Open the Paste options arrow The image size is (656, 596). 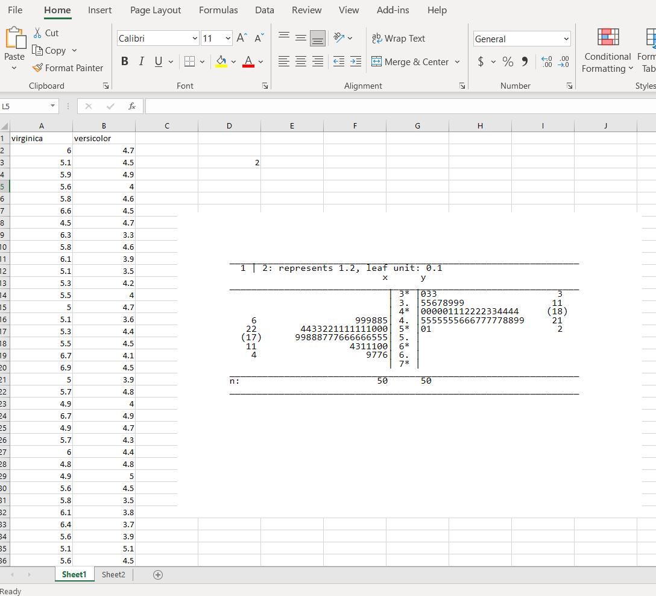point(14,68)
